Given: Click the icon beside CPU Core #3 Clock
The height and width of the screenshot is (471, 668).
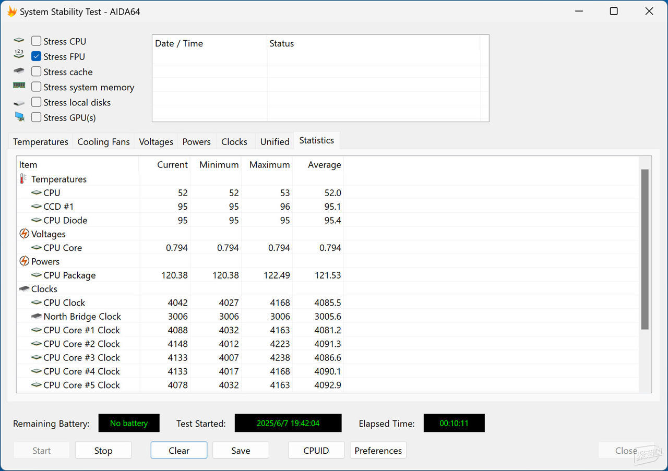Looking at the screenshot, I should [37, 357].
